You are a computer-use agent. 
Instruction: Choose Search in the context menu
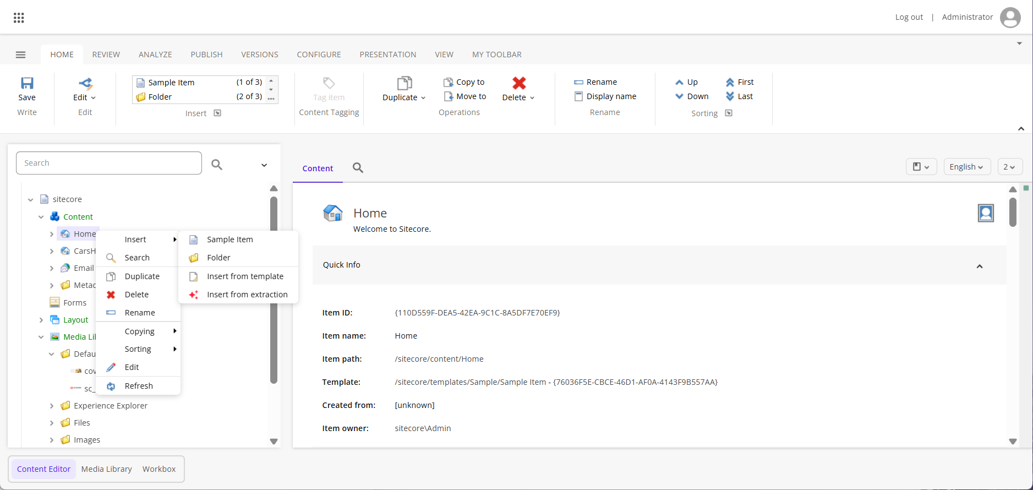coord(138,258)
